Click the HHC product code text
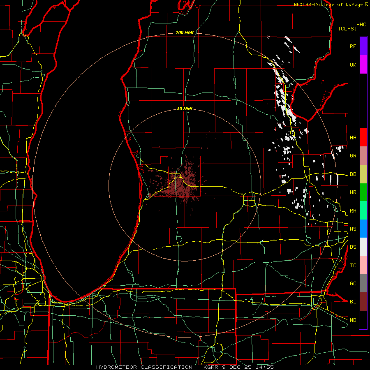The image size is (370, 370). click(x=361, y=25)
